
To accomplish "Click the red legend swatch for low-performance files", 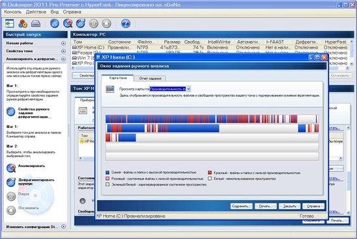I will click(210, 173).
